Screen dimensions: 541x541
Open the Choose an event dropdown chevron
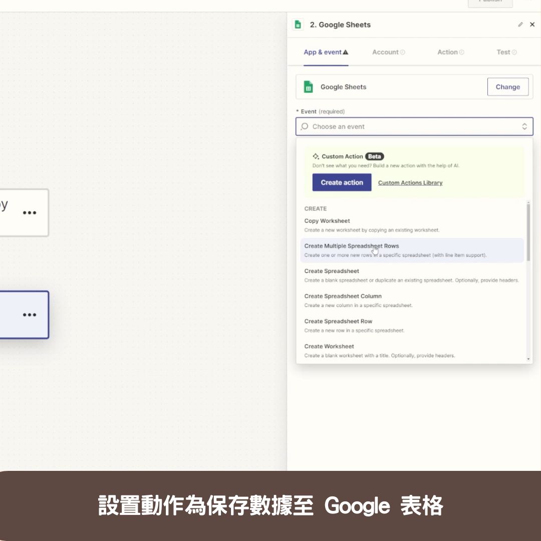pyautogui.click(x=524, y=126)
